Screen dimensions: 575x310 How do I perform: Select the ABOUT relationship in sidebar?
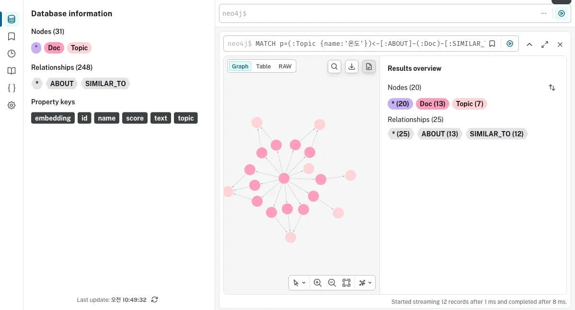(62, 84)
